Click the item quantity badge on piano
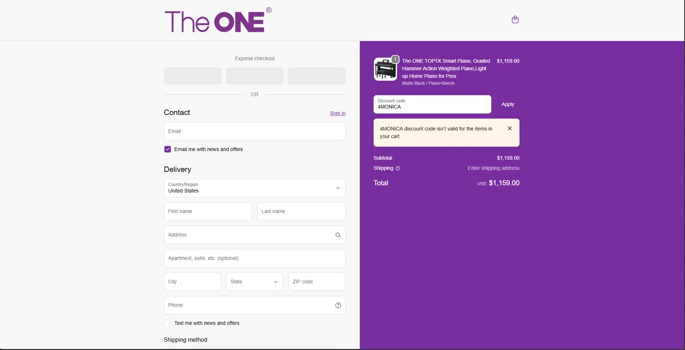 395,59
